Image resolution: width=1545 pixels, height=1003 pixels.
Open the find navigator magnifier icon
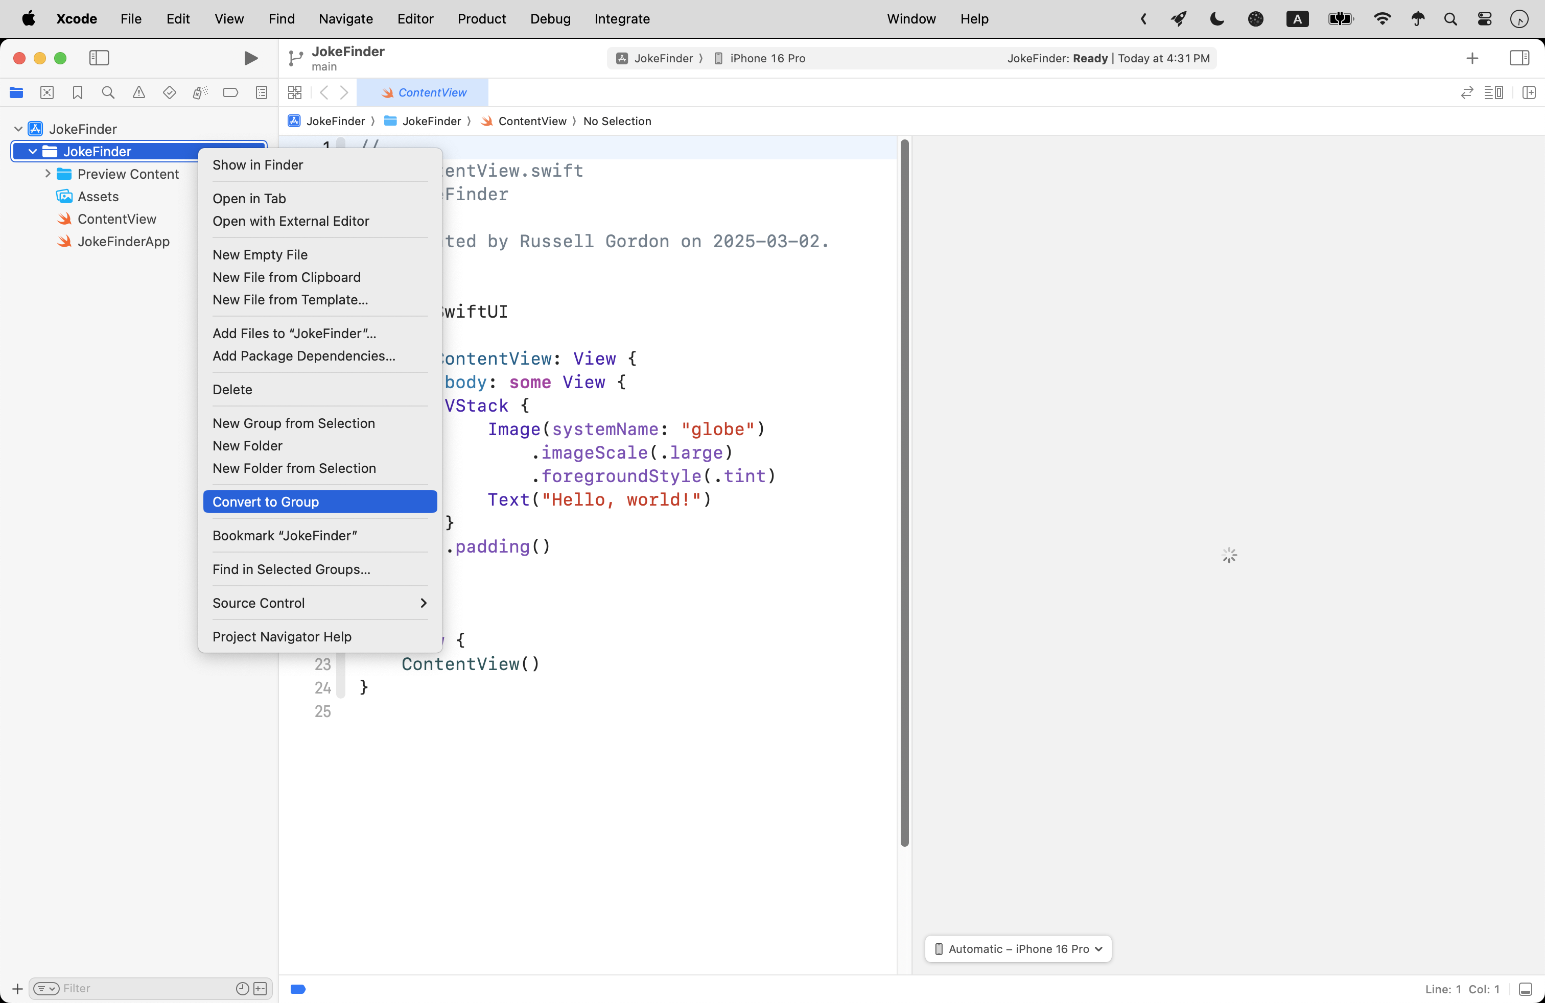click(x=108, y=93)
